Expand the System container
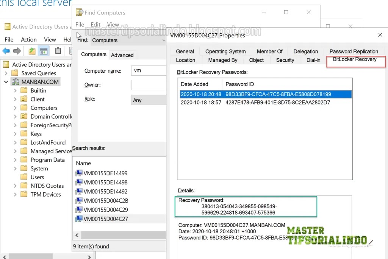Screen dimensions: 388x259 (15, 169)
